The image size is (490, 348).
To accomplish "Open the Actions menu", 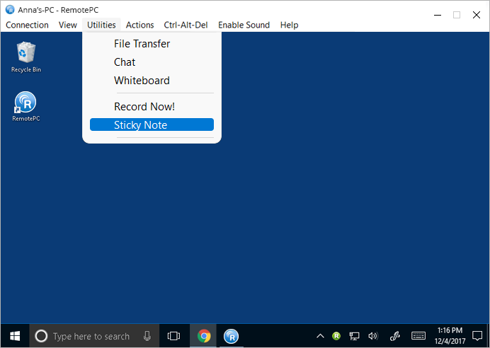I will click(139, 25).
